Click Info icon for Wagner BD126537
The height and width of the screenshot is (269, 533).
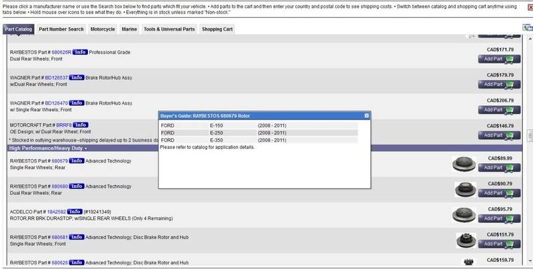[77, 77]
